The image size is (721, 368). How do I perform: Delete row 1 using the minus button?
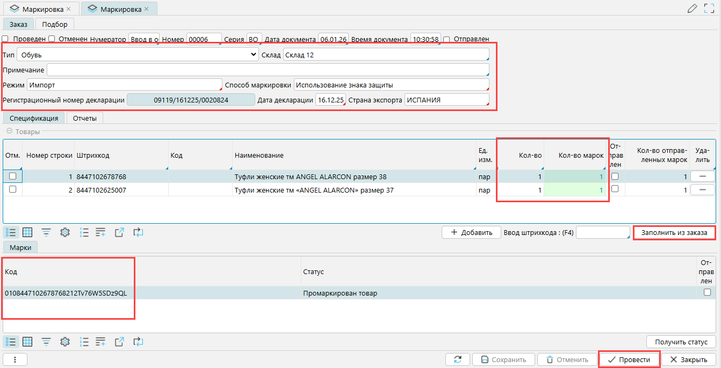click(703, 176)
